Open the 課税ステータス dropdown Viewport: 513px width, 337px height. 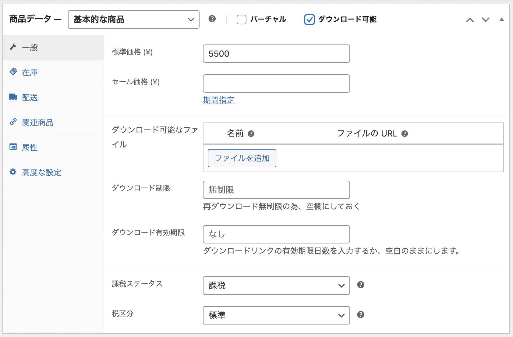[276, 286]
